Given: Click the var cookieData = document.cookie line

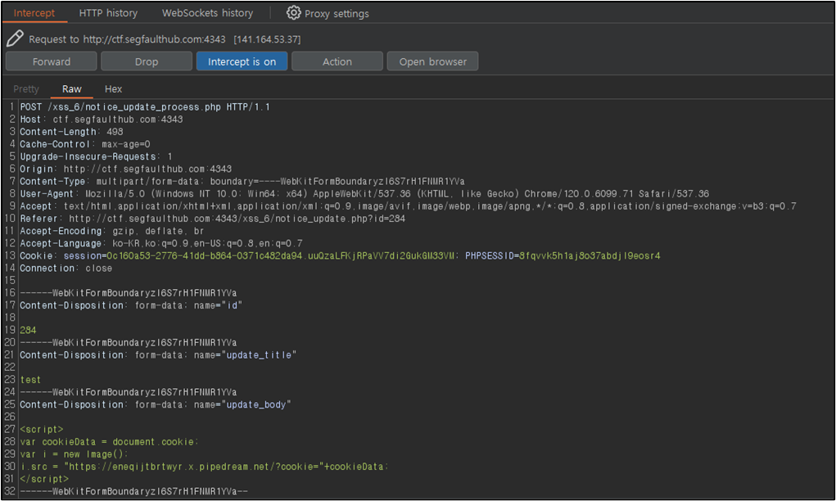Looking at the screenshot, I should point(109,442).
